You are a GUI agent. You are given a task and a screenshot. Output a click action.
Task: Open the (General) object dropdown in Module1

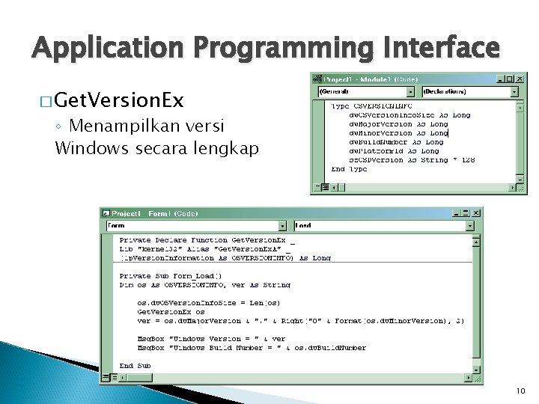coord(366,92)
